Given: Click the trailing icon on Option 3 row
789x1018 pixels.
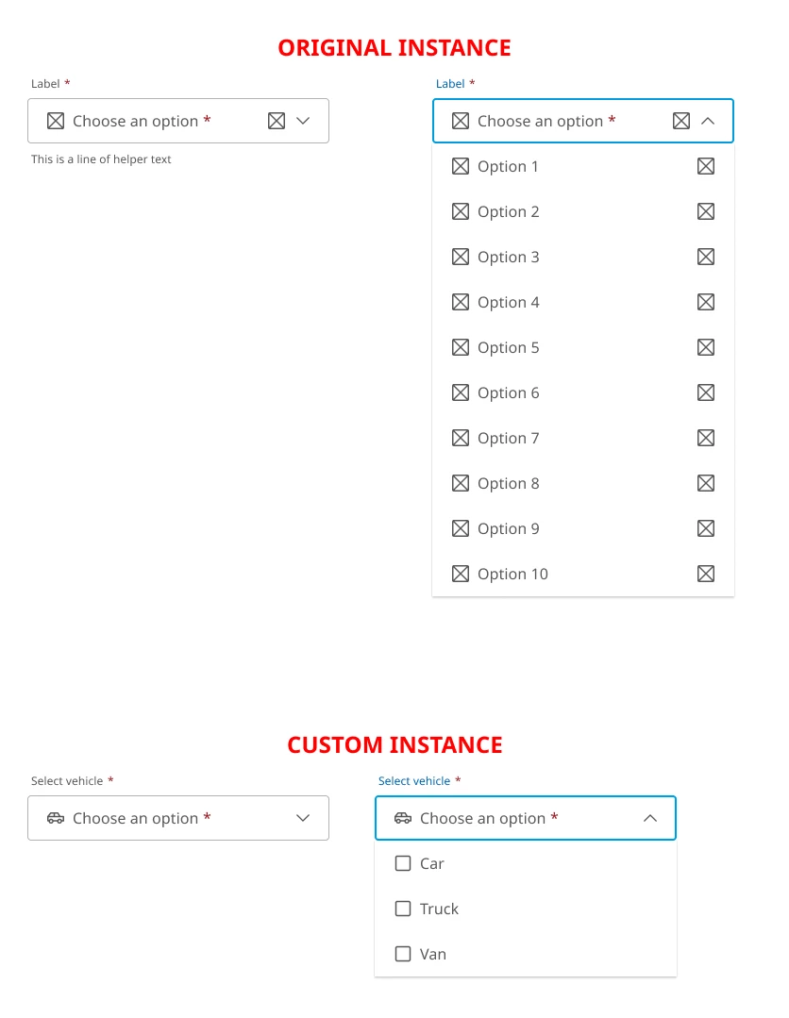Looking at the screenshot, I should [x=706, y=257].
